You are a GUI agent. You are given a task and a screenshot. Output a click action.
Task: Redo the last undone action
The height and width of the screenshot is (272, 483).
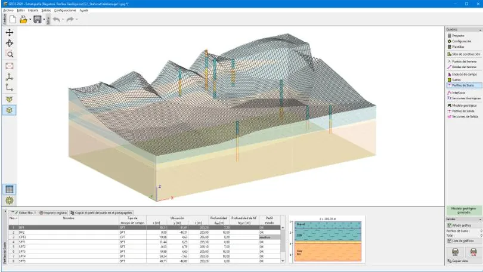point(70,20)
